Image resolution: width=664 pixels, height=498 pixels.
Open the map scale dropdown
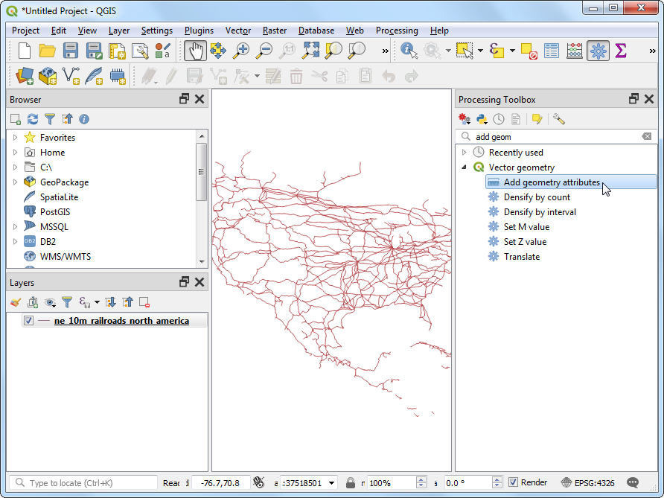(331, 482)
